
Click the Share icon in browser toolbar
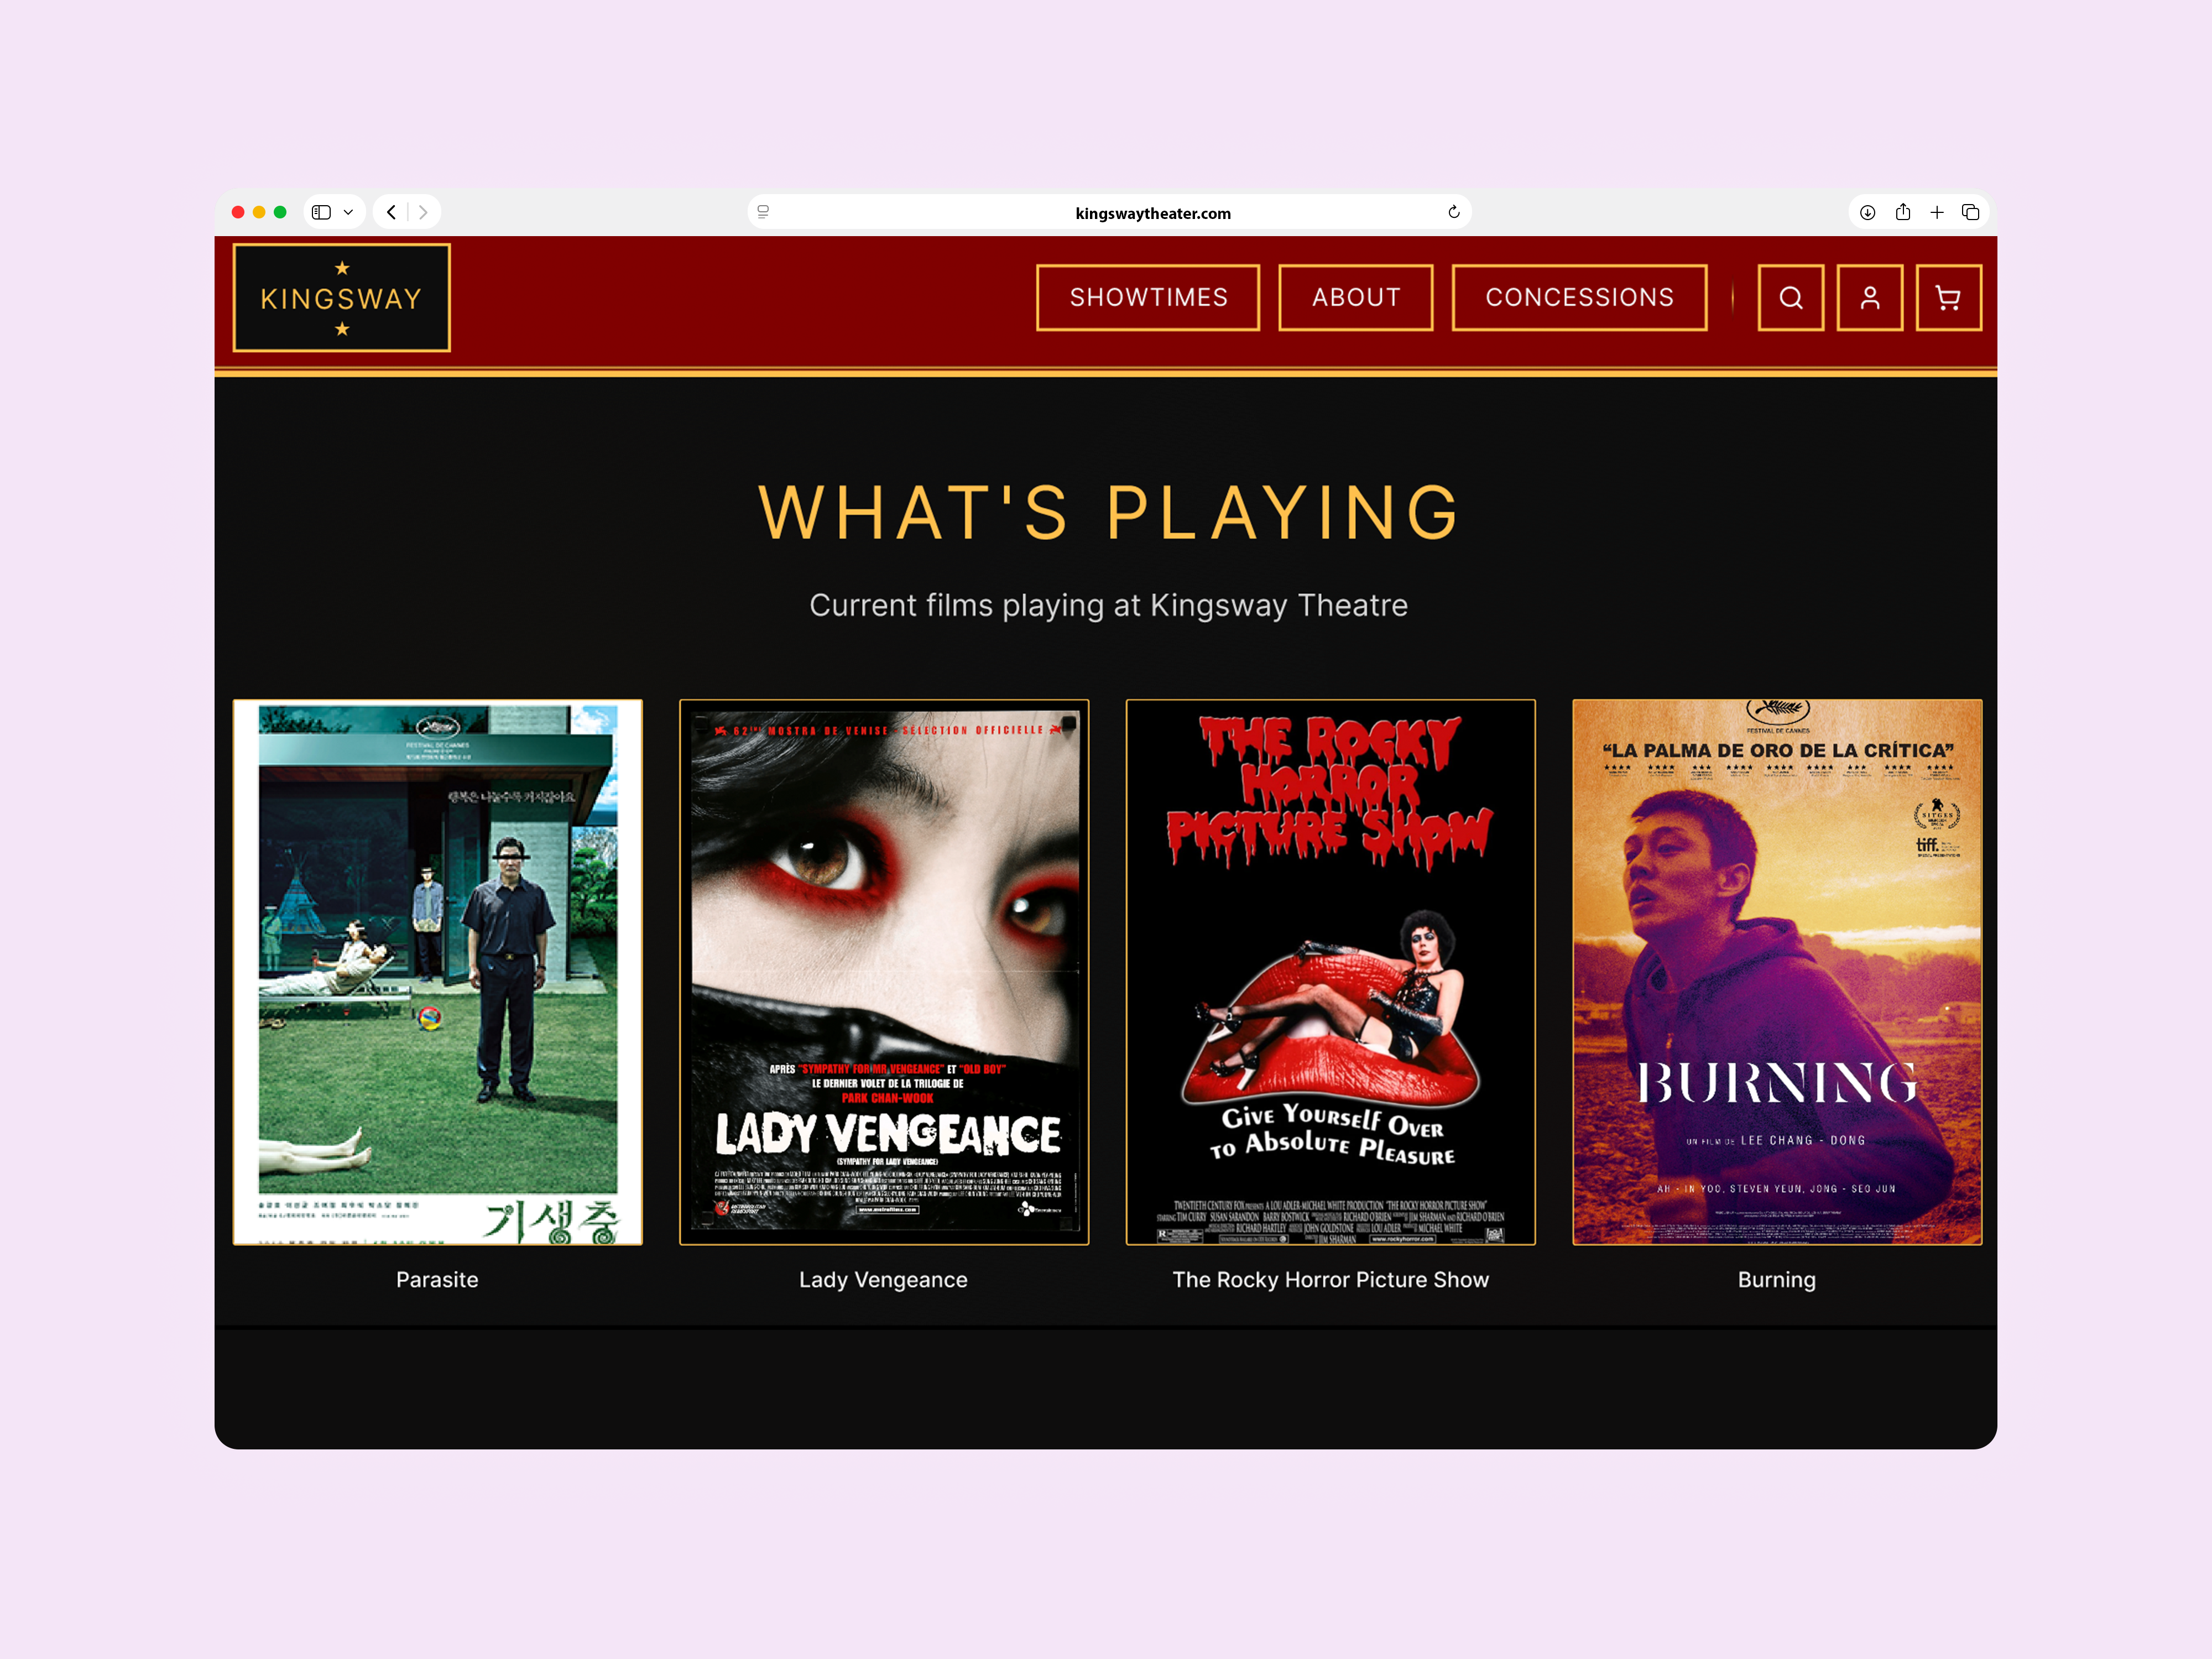click(1902, 212)
